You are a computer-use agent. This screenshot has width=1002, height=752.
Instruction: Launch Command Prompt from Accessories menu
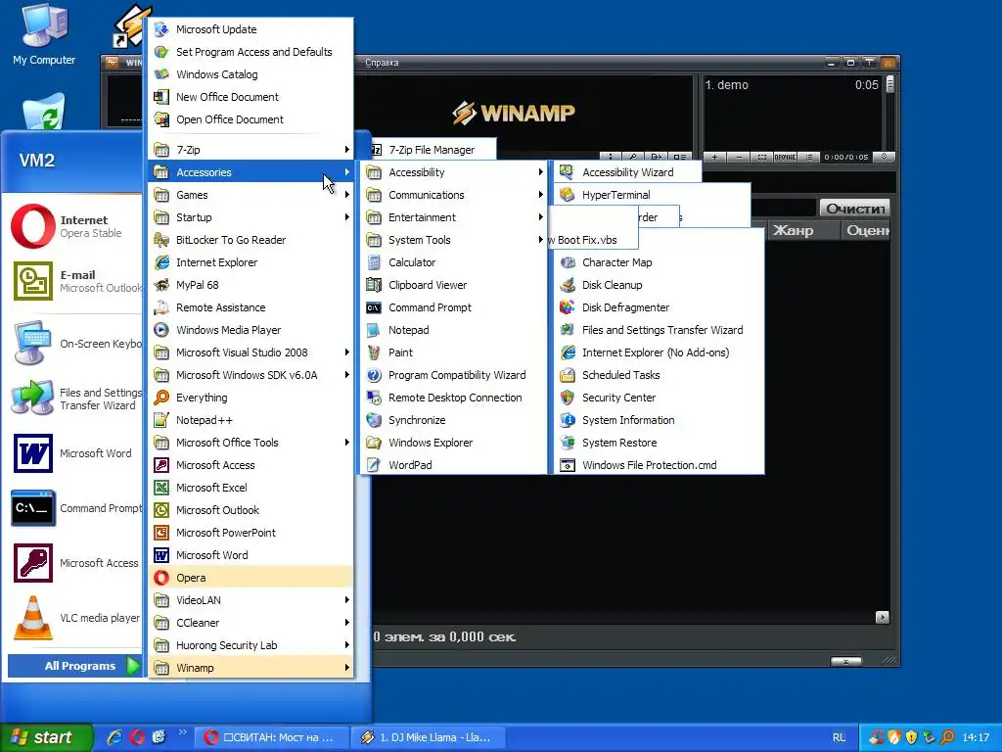[x=454, y=307]
